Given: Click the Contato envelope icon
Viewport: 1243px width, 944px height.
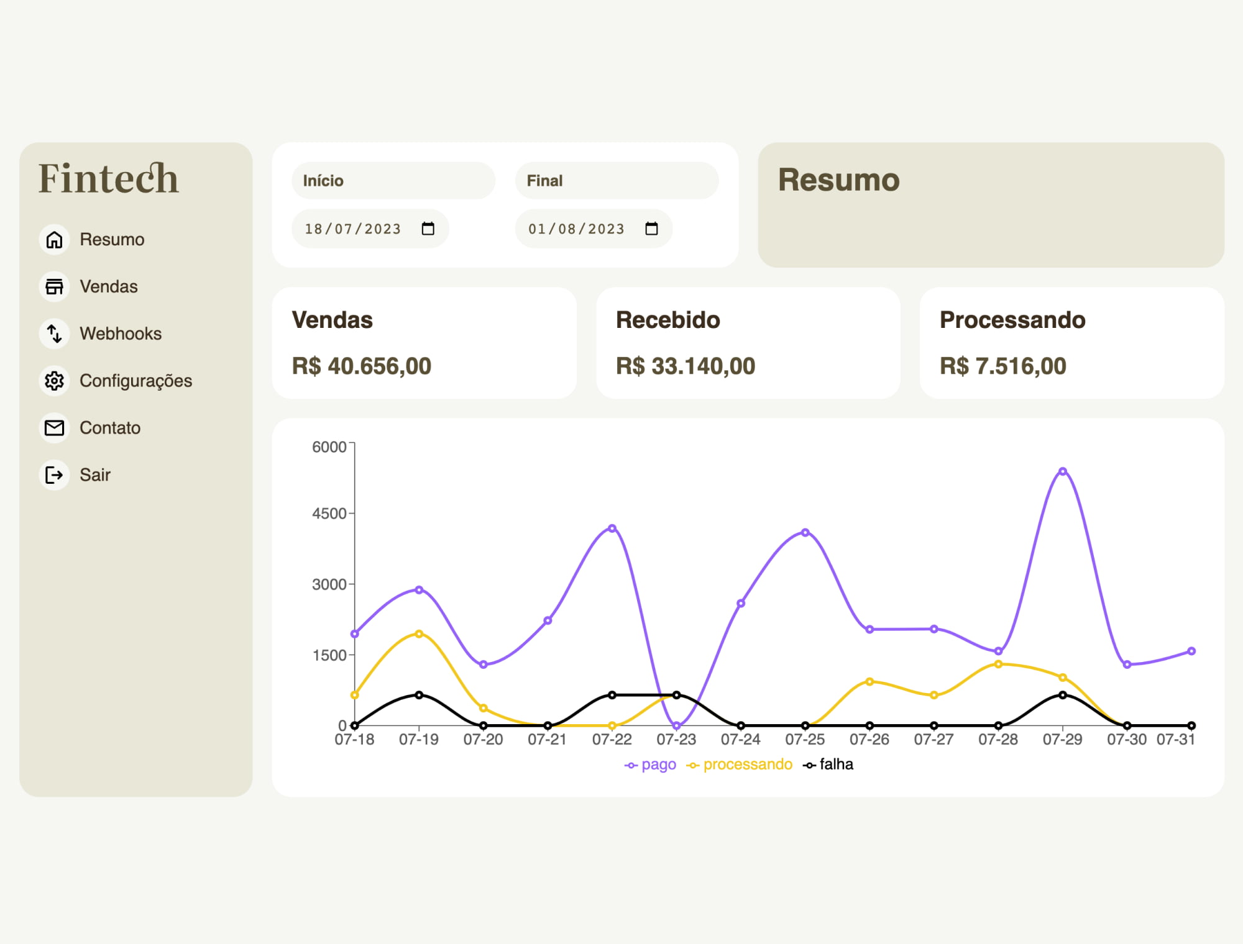Looking at the screenshot, I should point(54,428).
